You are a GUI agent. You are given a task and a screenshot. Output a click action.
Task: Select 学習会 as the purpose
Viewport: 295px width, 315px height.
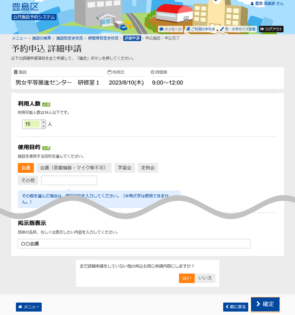click(124, 168)
